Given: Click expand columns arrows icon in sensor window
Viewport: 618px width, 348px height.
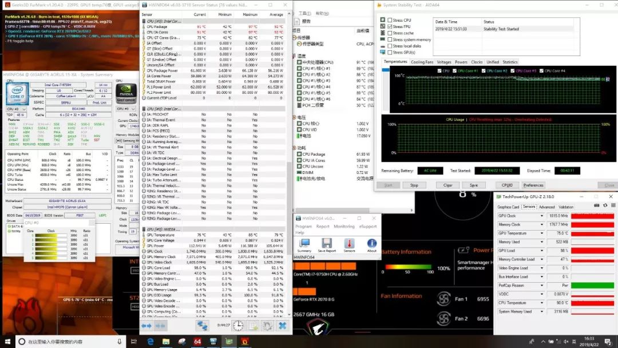Looking at the screenshot, I should coord(146,326).
